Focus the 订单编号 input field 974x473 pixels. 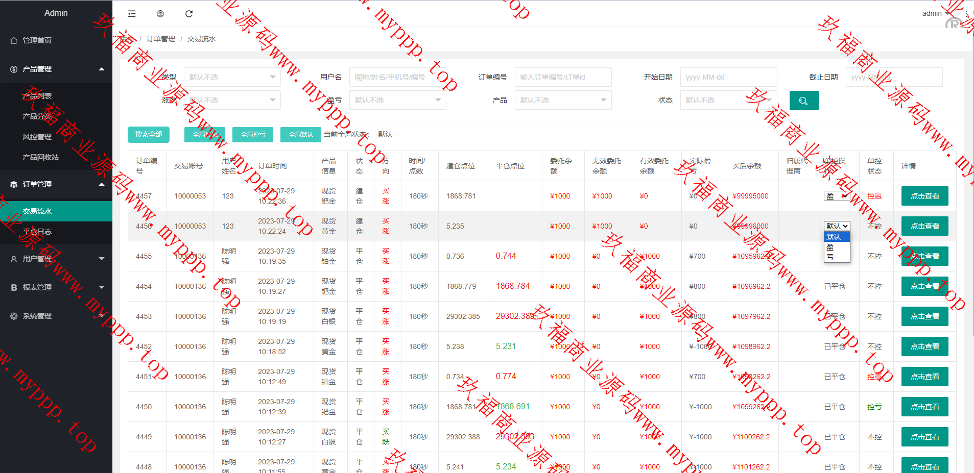coord(563,77)
